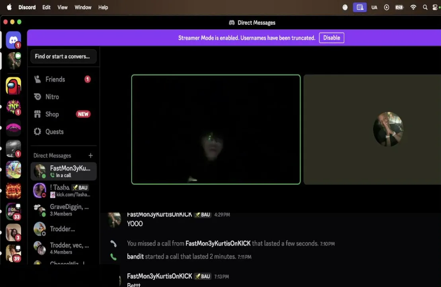Screen dimensions: 441x287
Task: Click the YOOO message text
Action: tap(135, 224)
